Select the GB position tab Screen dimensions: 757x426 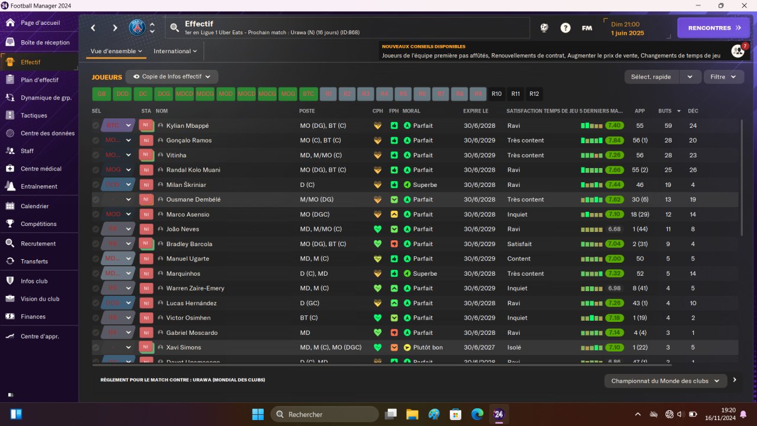pyautogui.click(x=102, y=94)
